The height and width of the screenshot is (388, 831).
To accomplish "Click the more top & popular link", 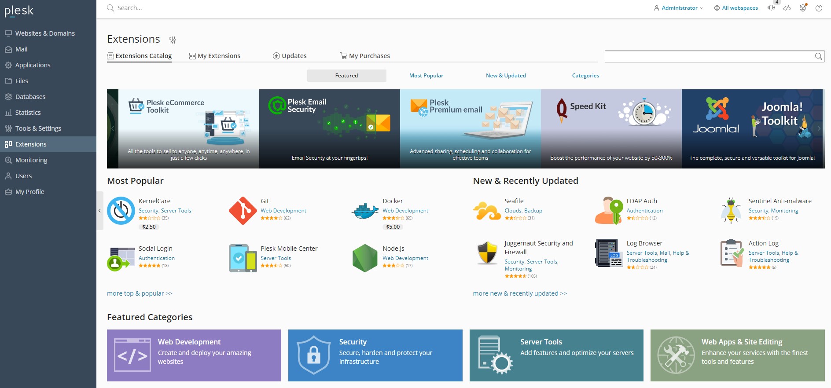I will 140,293.
